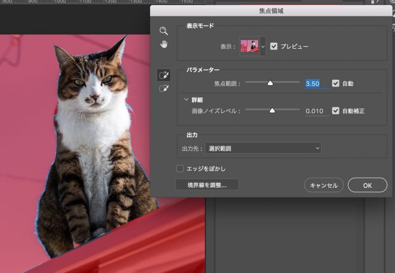The height and width of the screenshot is (273, 395).
Task: Click the noise level field 0.010
Action: (316, 112)
